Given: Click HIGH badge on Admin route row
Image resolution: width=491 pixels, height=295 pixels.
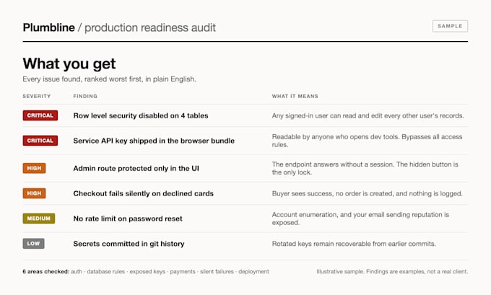Looking at the screenshot, I should (x=34, y=168).
